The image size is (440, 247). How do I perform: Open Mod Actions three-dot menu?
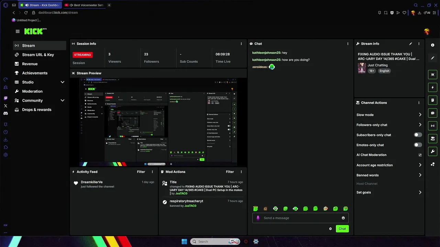pyautogui.click(x=241, y=172)
